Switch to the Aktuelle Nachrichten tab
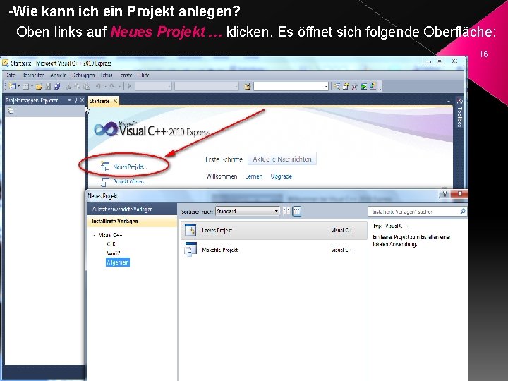508x381 pixels. (x=282, y=159)
